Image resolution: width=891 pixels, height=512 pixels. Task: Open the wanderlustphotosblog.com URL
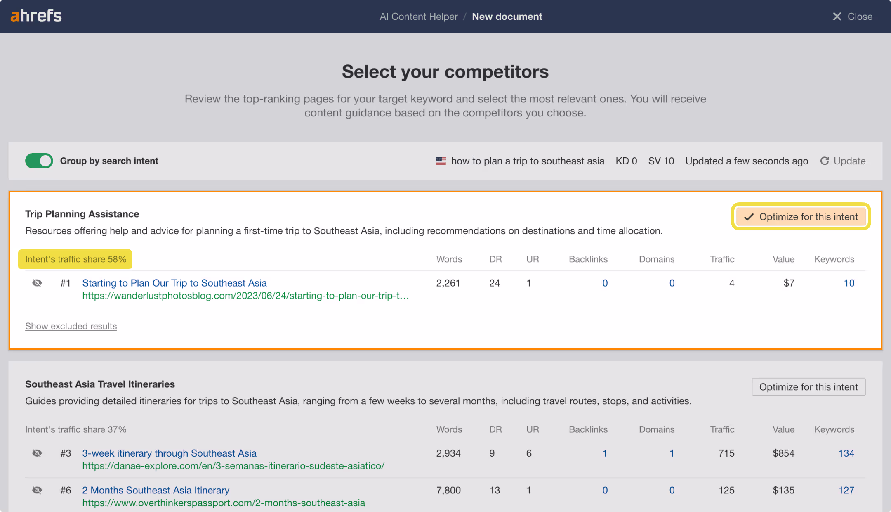[x=245, y=296]
